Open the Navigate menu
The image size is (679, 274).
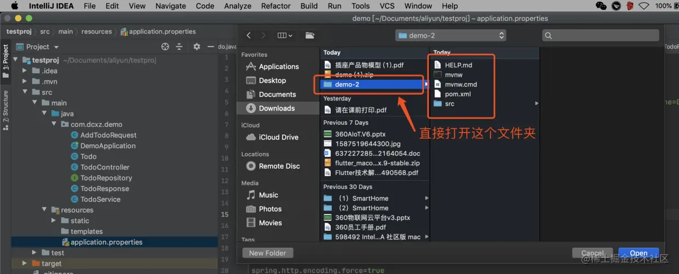(171, 6)
